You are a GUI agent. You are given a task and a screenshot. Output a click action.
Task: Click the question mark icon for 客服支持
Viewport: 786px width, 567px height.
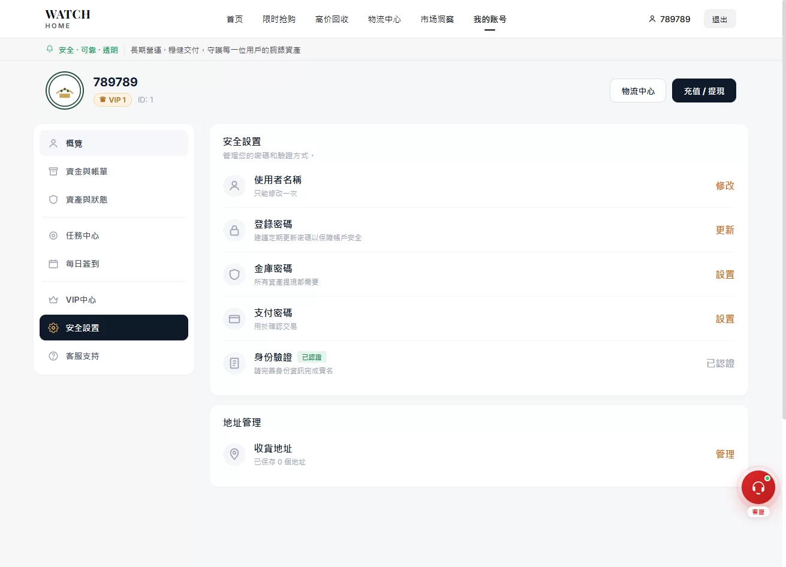click(53, 356)
